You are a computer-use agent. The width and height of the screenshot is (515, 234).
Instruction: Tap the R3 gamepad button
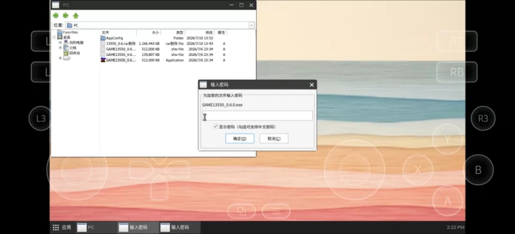[483, 118]
